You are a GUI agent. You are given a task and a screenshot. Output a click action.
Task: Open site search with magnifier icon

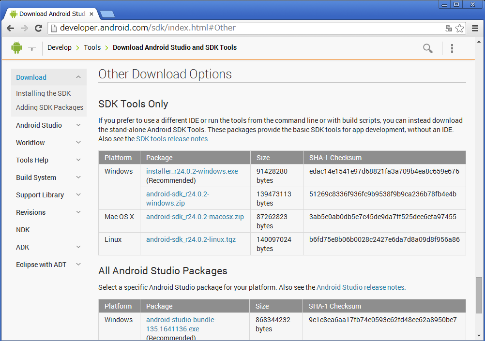(x=428, y=48)
